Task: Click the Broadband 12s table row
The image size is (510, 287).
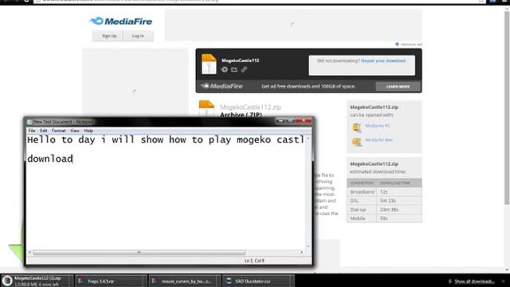Action: point(384,192)
